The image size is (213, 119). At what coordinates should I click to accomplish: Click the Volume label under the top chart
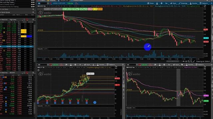pyautogui.click(x=40, y=49)
